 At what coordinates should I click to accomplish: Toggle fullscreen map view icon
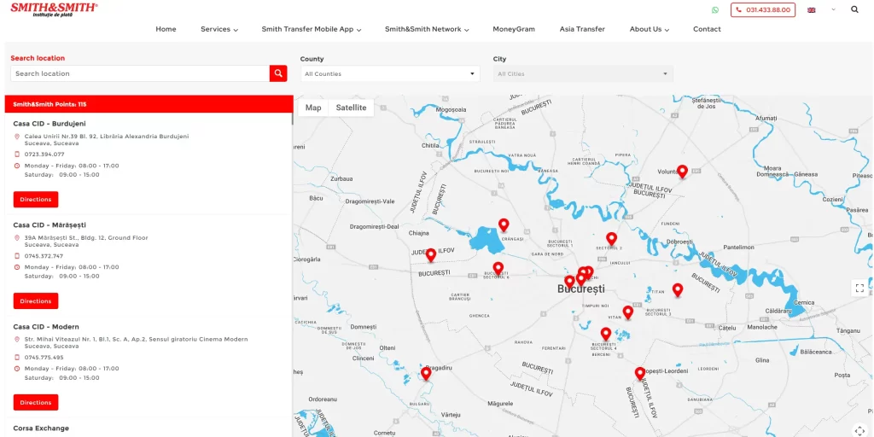pyautogui.click(x=859, y=288)
